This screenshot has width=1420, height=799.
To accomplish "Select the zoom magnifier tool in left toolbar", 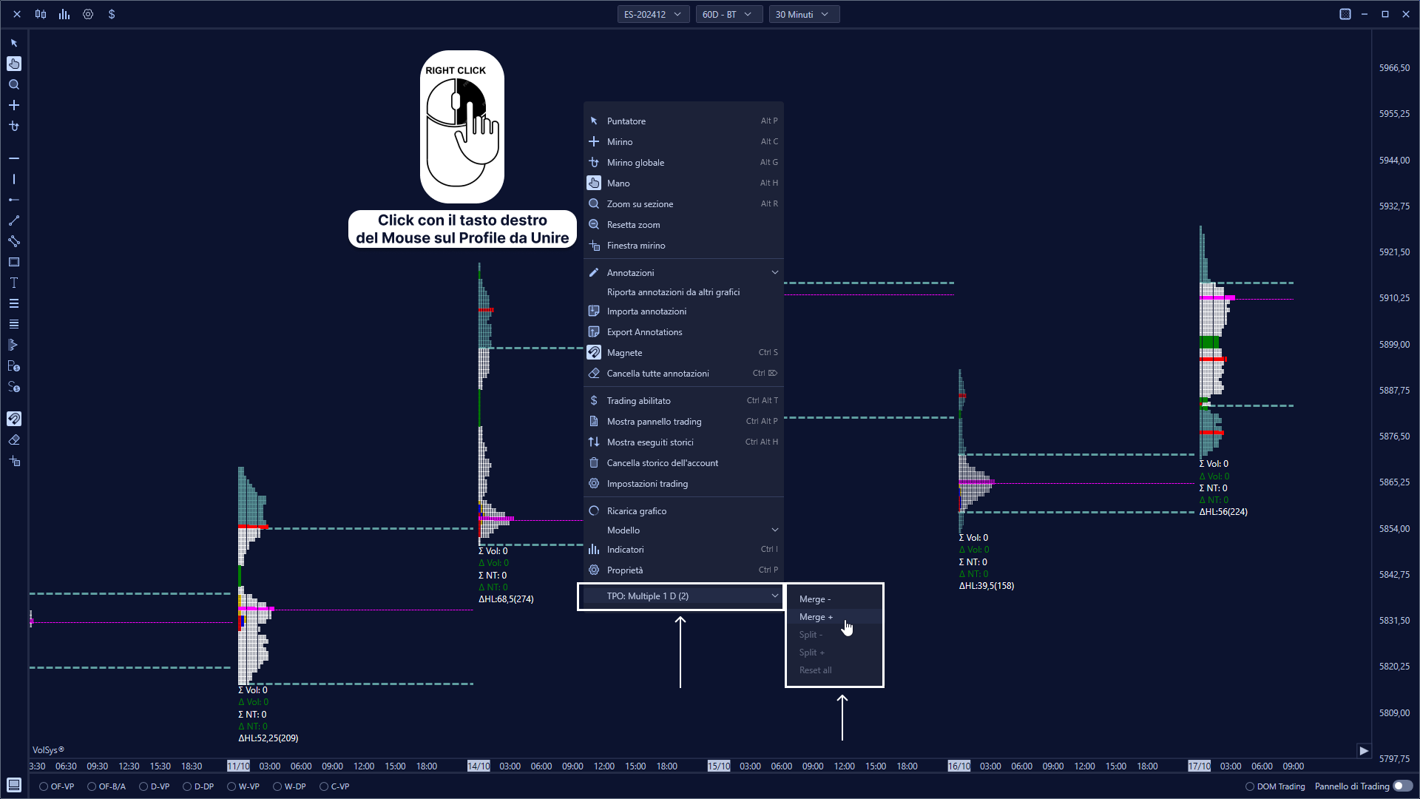I will (14, 84).
